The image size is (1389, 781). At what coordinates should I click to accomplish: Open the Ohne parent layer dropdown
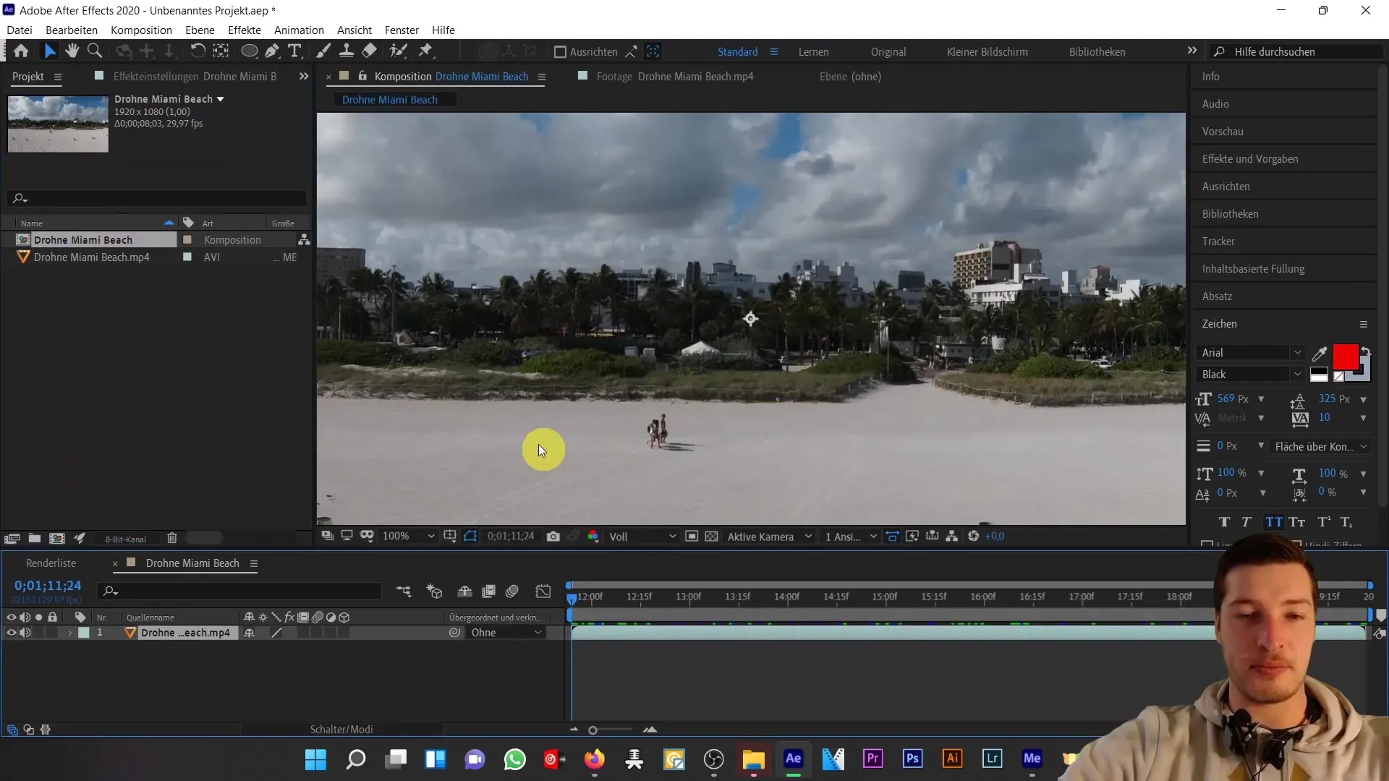coord(506,633)
